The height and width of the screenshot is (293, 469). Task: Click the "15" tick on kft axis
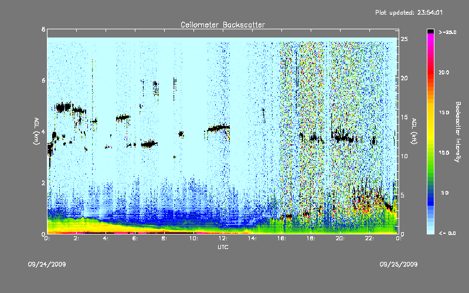pyautogui.click(x=405, y=117)
